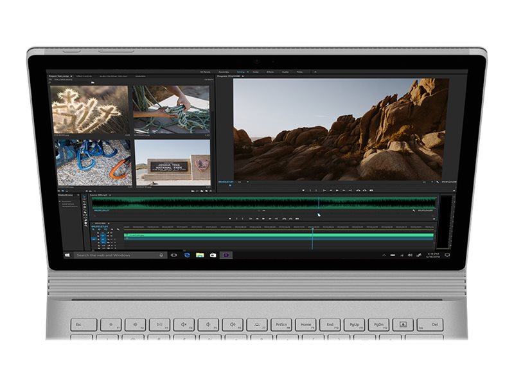Step forward one frame in Program monitor
Viewport: 514px width, 386px height.
pyautogui.click(x=344, y=190)
